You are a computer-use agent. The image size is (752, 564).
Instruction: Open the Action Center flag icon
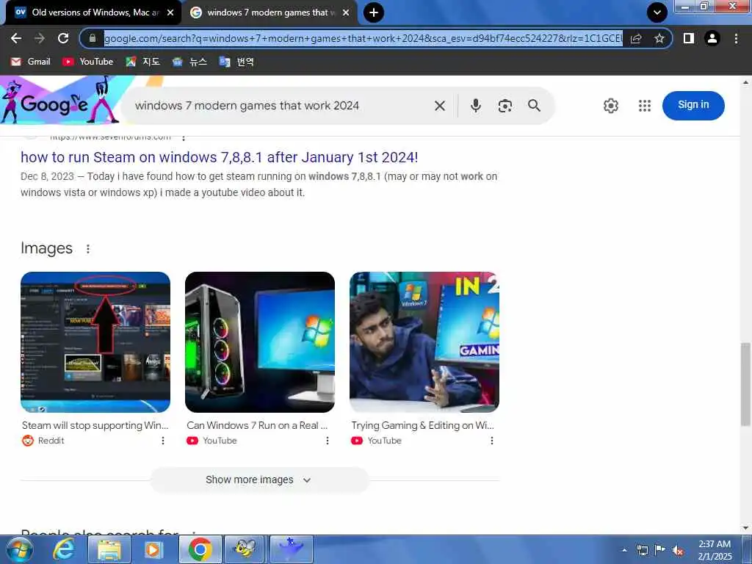660,550
